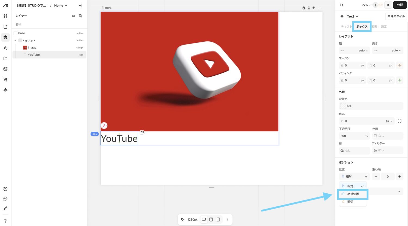Click the 公開 publish button
Screen dimensions: 408x226
click(x=400, y=5)
